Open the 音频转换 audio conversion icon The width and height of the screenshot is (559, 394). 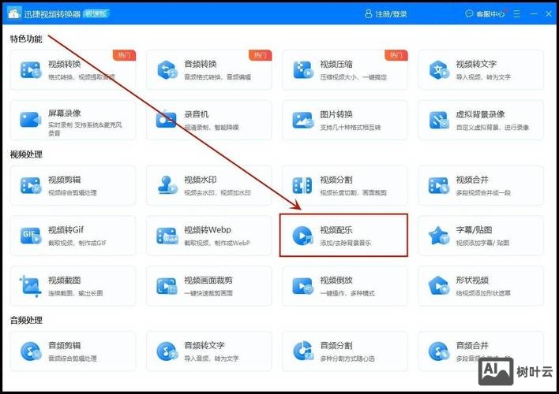[167, 70]
